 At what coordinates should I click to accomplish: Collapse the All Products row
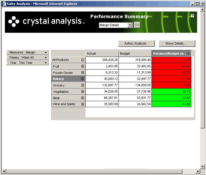tap(83, 60)
